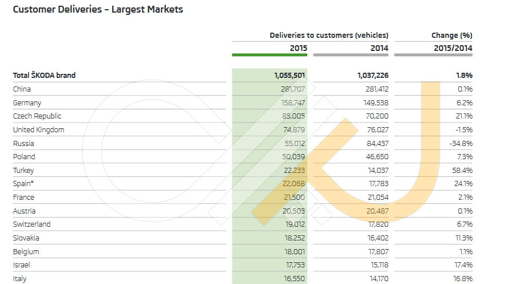
Task: Click the Italy row label
Action: pos(19,279)
